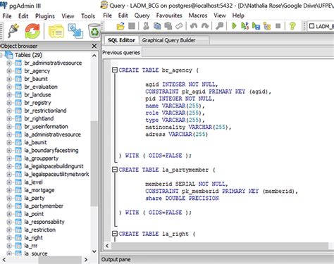
Task: Run the query with the green Execute arrow
Action: 234,26
